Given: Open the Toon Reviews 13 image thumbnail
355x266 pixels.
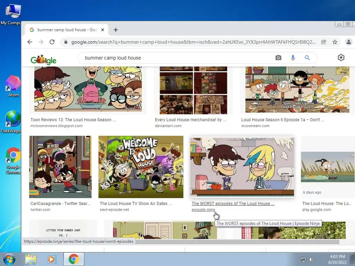Looking at the screenshot, I should tap(88, 89).
